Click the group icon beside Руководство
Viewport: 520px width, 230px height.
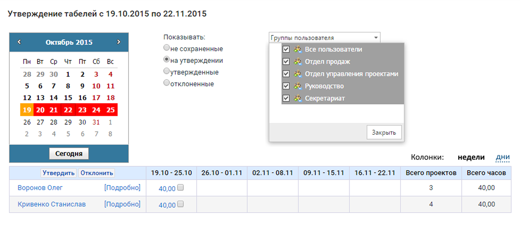coord(298,86)
